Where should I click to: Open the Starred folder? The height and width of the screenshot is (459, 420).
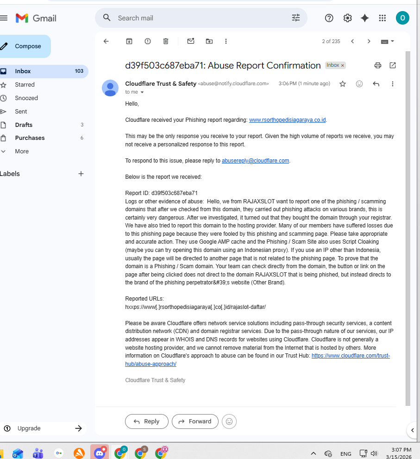44,85
